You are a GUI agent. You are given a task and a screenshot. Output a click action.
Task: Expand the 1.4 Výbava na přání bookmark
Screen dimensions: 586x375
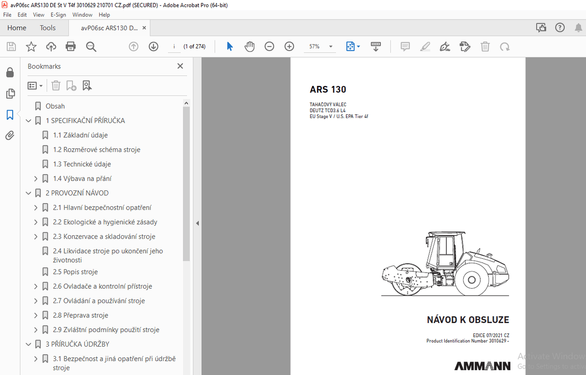[35, 178]
